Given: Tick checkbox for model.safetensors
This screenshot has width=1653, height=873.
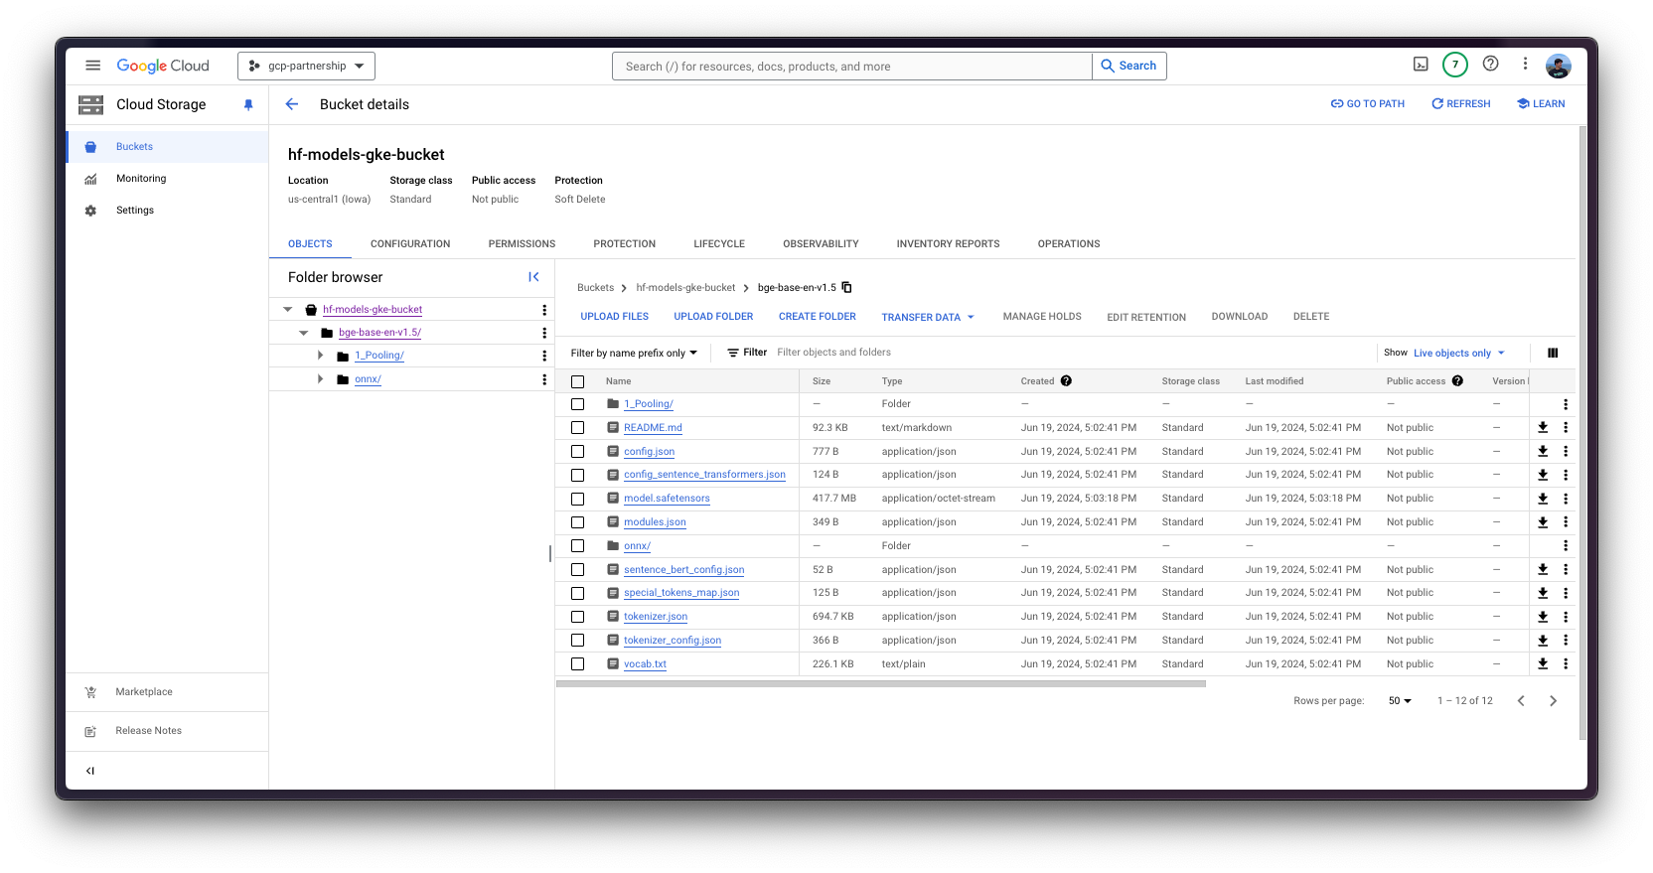Looking at the screenshot, I should pos(577,499).
